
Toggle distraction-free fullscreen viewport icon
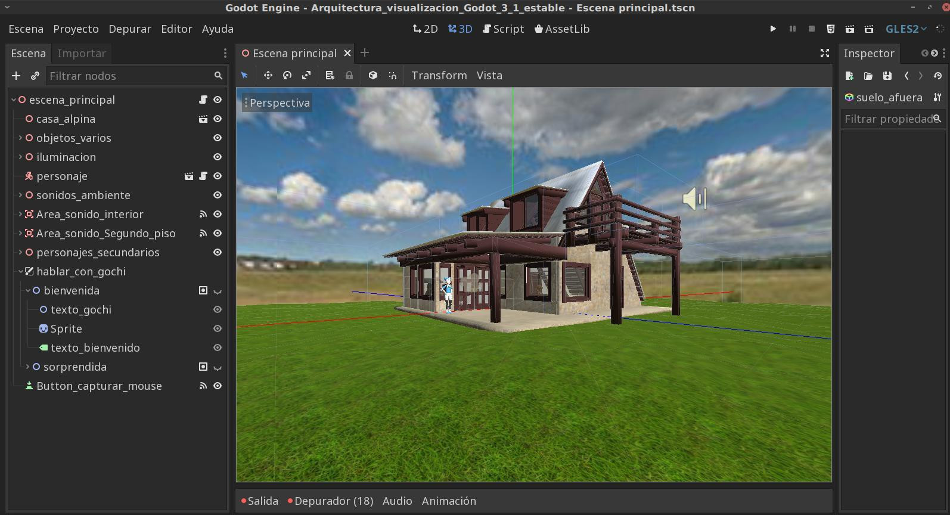coord(825,53)
